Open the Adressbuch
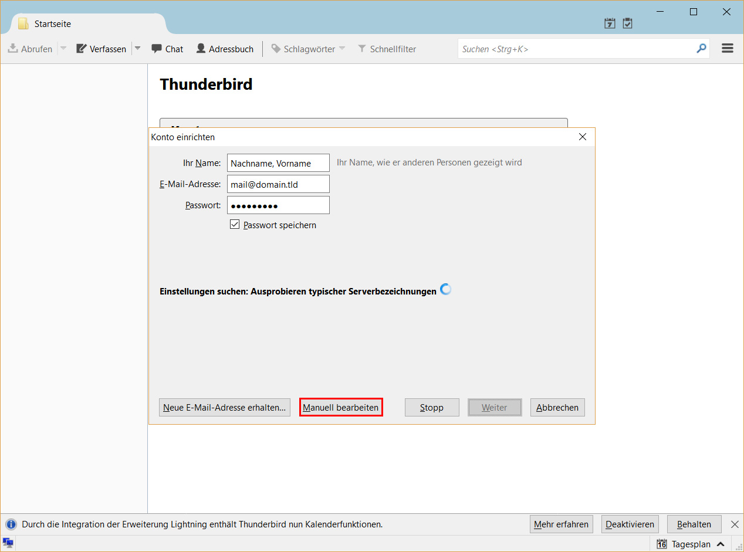 pyautogui.click(x=225, y=49)
